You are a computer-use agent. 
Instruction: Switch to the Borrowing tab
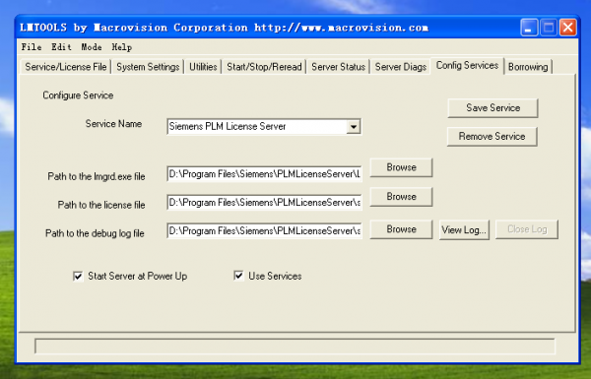[528, 67]
